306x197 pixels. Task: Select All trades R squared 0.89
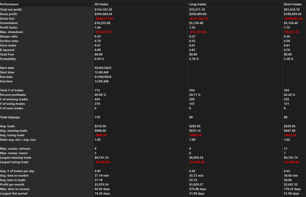[97, 50]
